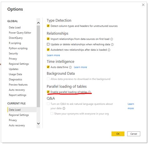Click info icon next to Auto date/time
Image resolution: width=148 pixels, height=144 pixels.
(x=70, y=67)
